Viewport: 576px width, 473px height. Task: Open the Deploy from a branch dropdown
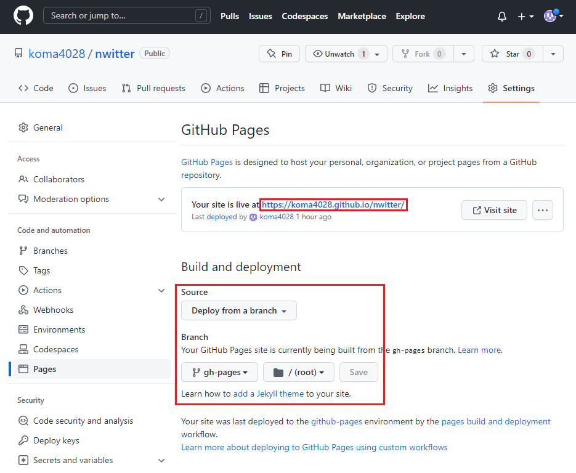click(239, 310)
